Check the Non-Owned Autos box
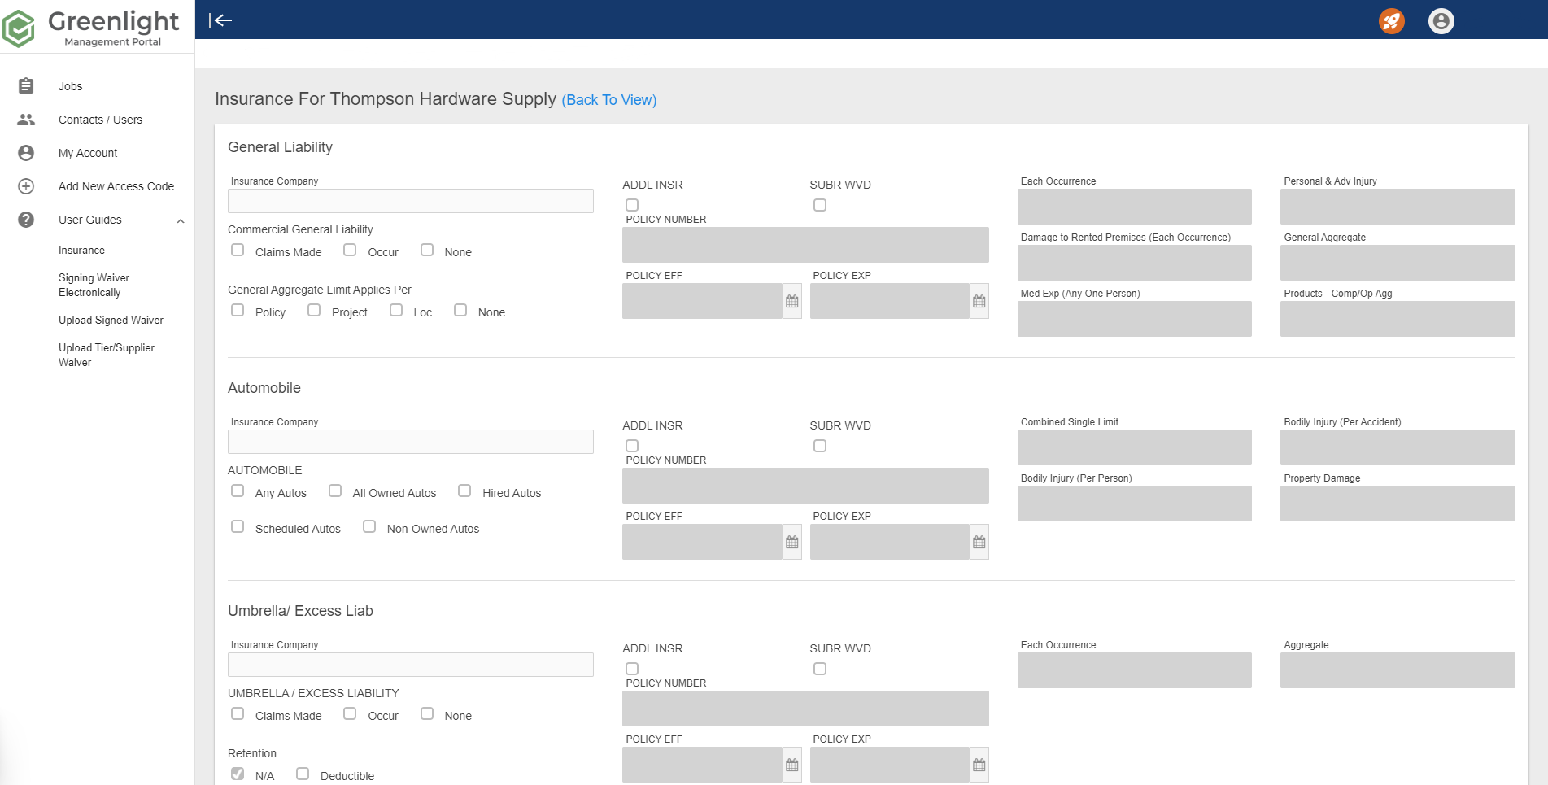This screenshot has width=1548, height=785. [x=369, y=526]
